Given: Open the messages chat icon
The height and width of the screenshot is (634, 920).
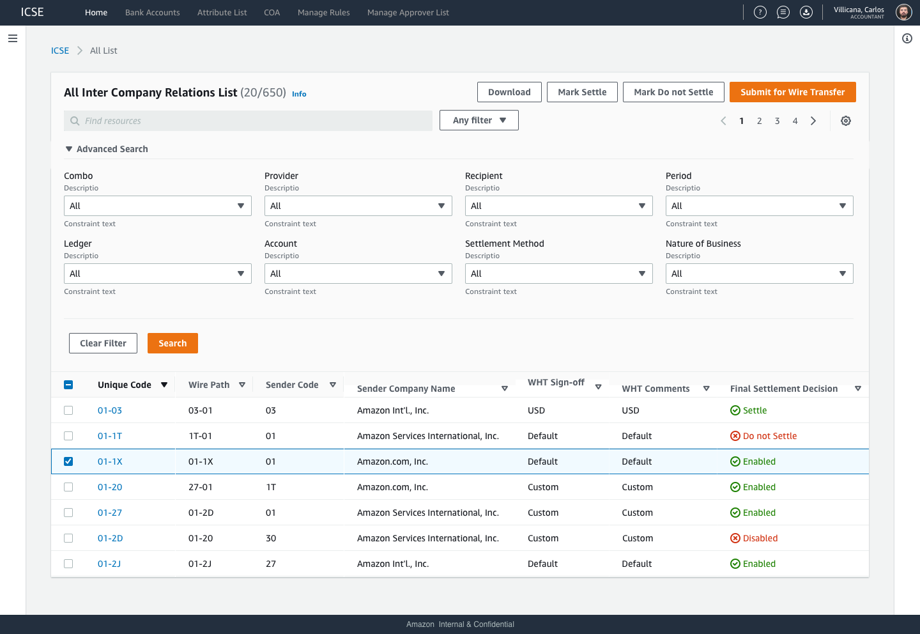Looking at the screenshot, I should pyautogui.click(x=783, y=12).
